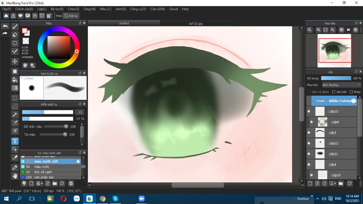Click the Redo arrow icon
This screenshot has height=204, width=363.
point(5,34)
